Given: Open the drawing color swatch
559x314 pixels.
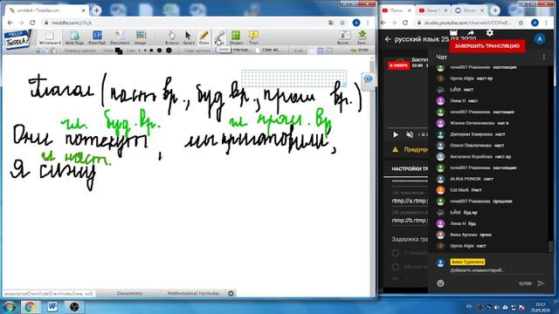Looking at the screenshot, I should (119, 51).
